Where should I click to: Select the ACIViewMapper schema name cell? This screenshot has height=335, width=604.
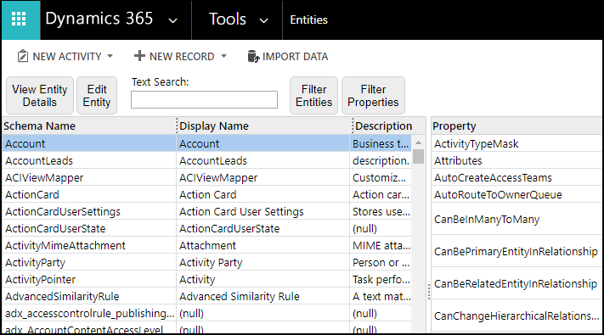tap(89, 177)
